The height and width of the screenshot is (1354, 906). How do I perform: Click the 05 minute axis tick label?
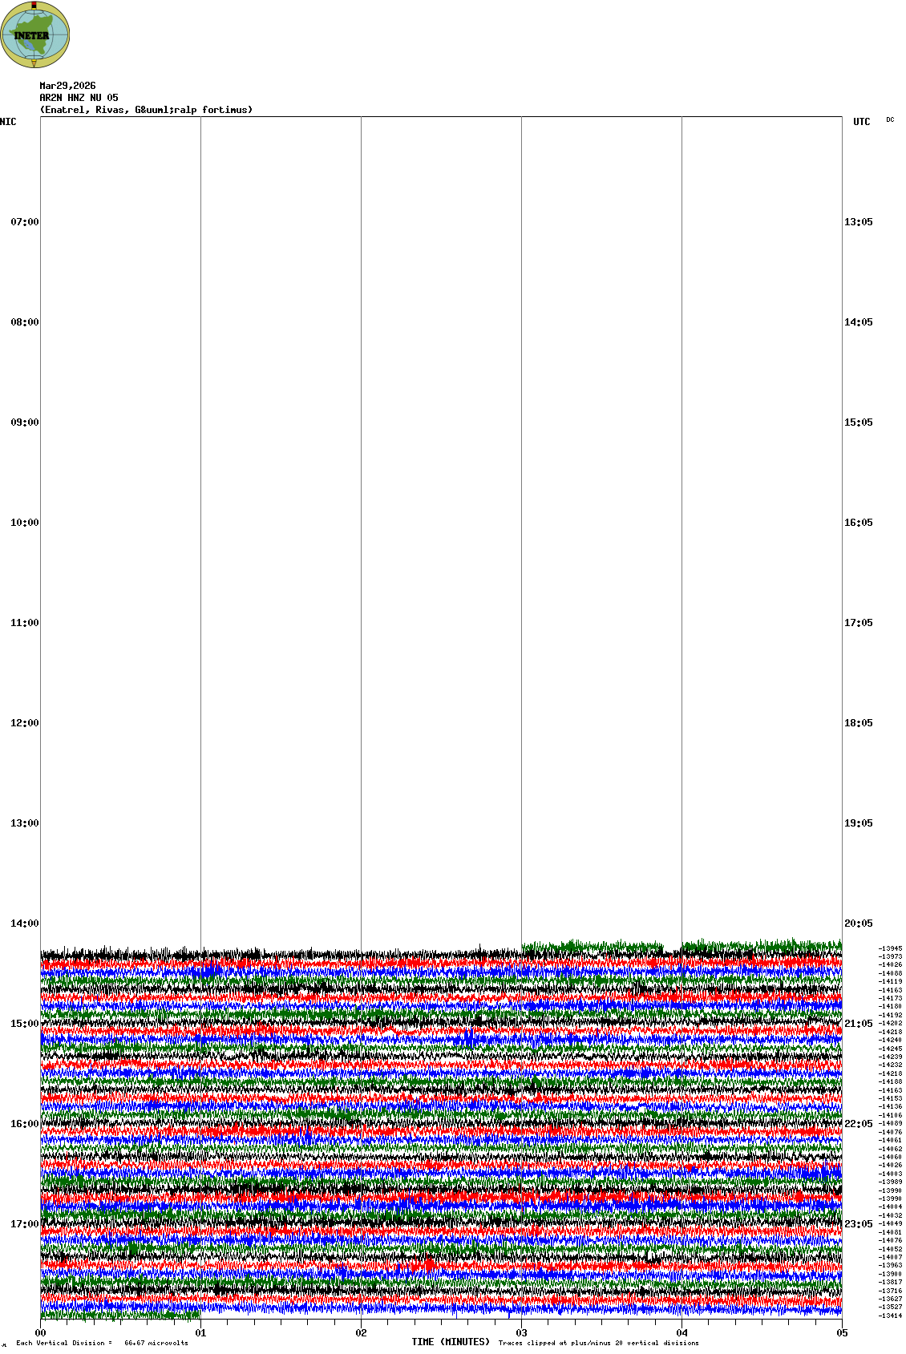[x=842, y=1333]
